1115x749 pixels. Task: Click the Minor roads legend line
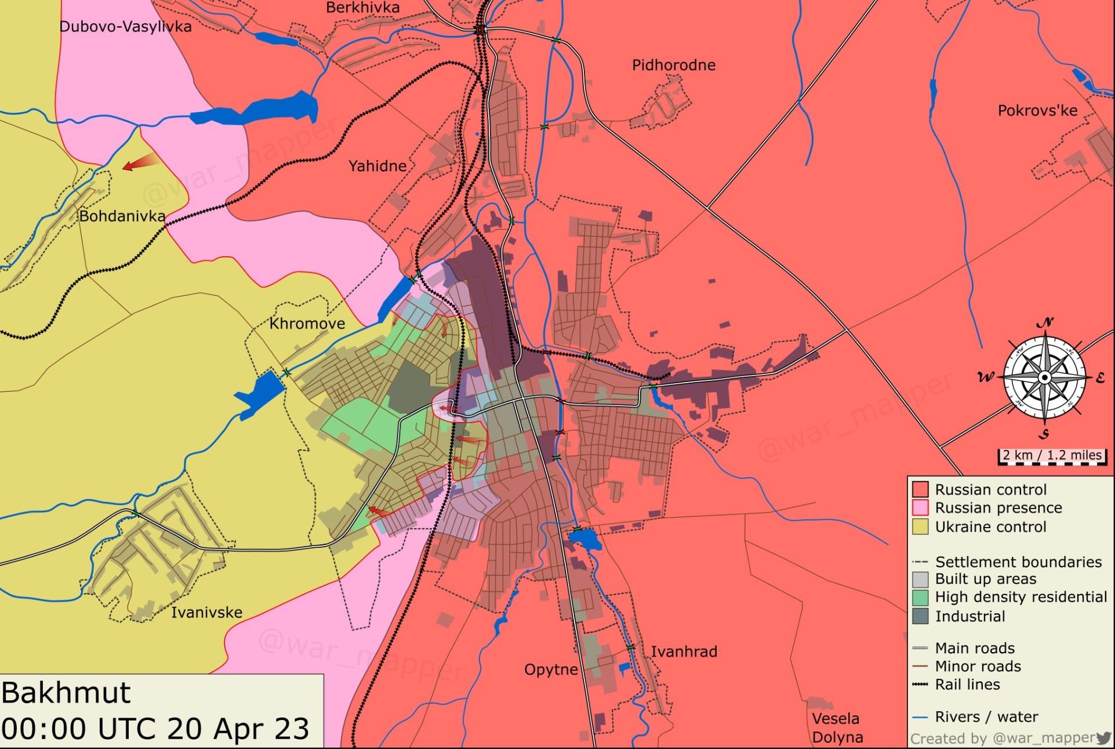pyautogui.click(x=920, y=667)
